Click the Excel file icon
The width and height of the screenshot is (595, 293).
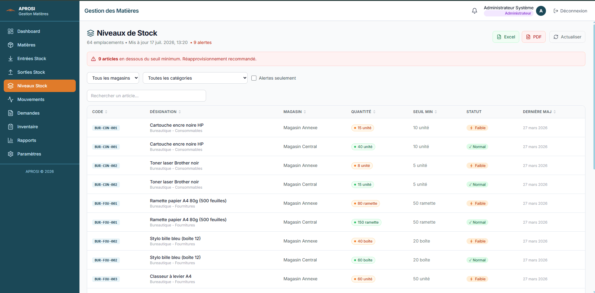[499, 37]
